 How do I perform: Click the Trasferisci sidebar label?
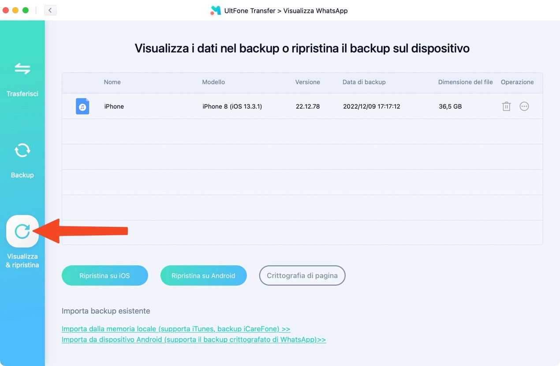[x=22, y=94]
